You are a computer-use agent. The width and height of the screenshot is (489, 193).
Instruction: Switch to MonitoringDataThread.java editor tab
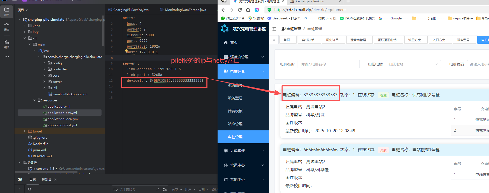coord(185,10)
